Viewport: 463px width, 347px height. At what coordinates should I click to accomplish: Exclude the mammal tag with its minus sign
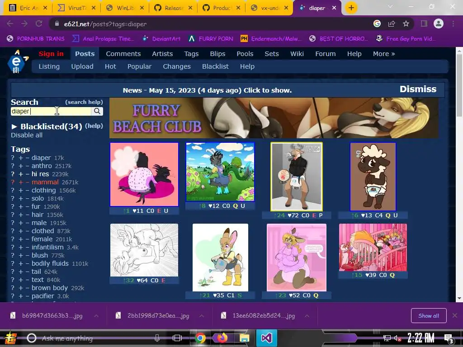(x=27, y=183)
